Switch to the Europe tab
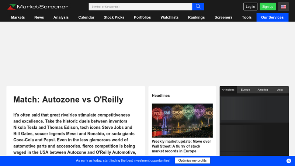295x166 pixels. tap(245, 90)
